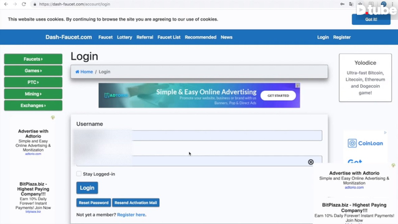
Task: Open browser three-dot menu
Action: [x=392, y=4]
